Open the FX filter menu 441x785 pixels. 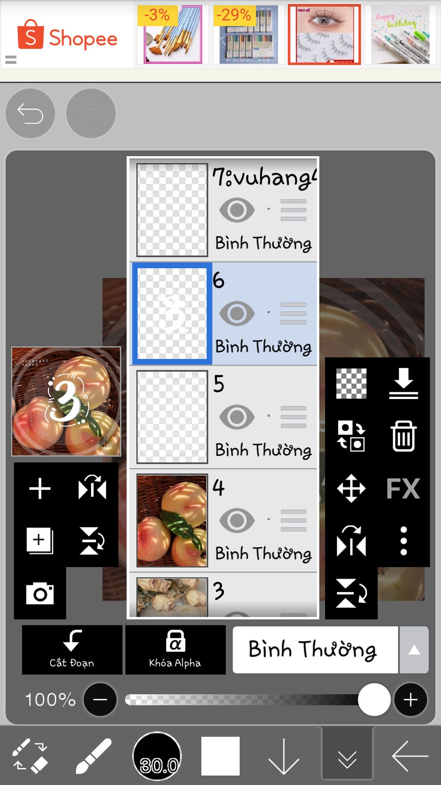coord(403,489)
